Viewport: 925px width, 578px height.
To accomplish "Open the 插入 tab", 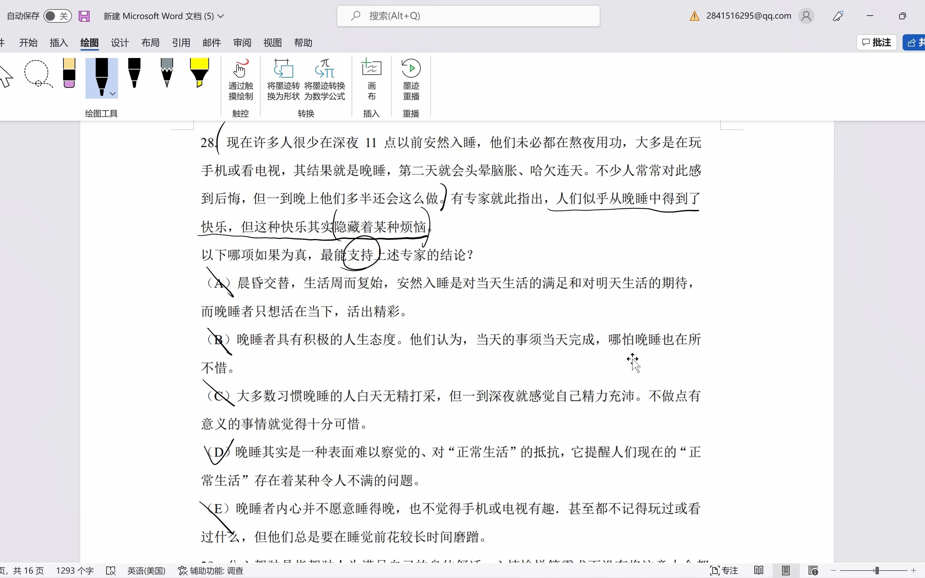I will click(59, 43).
